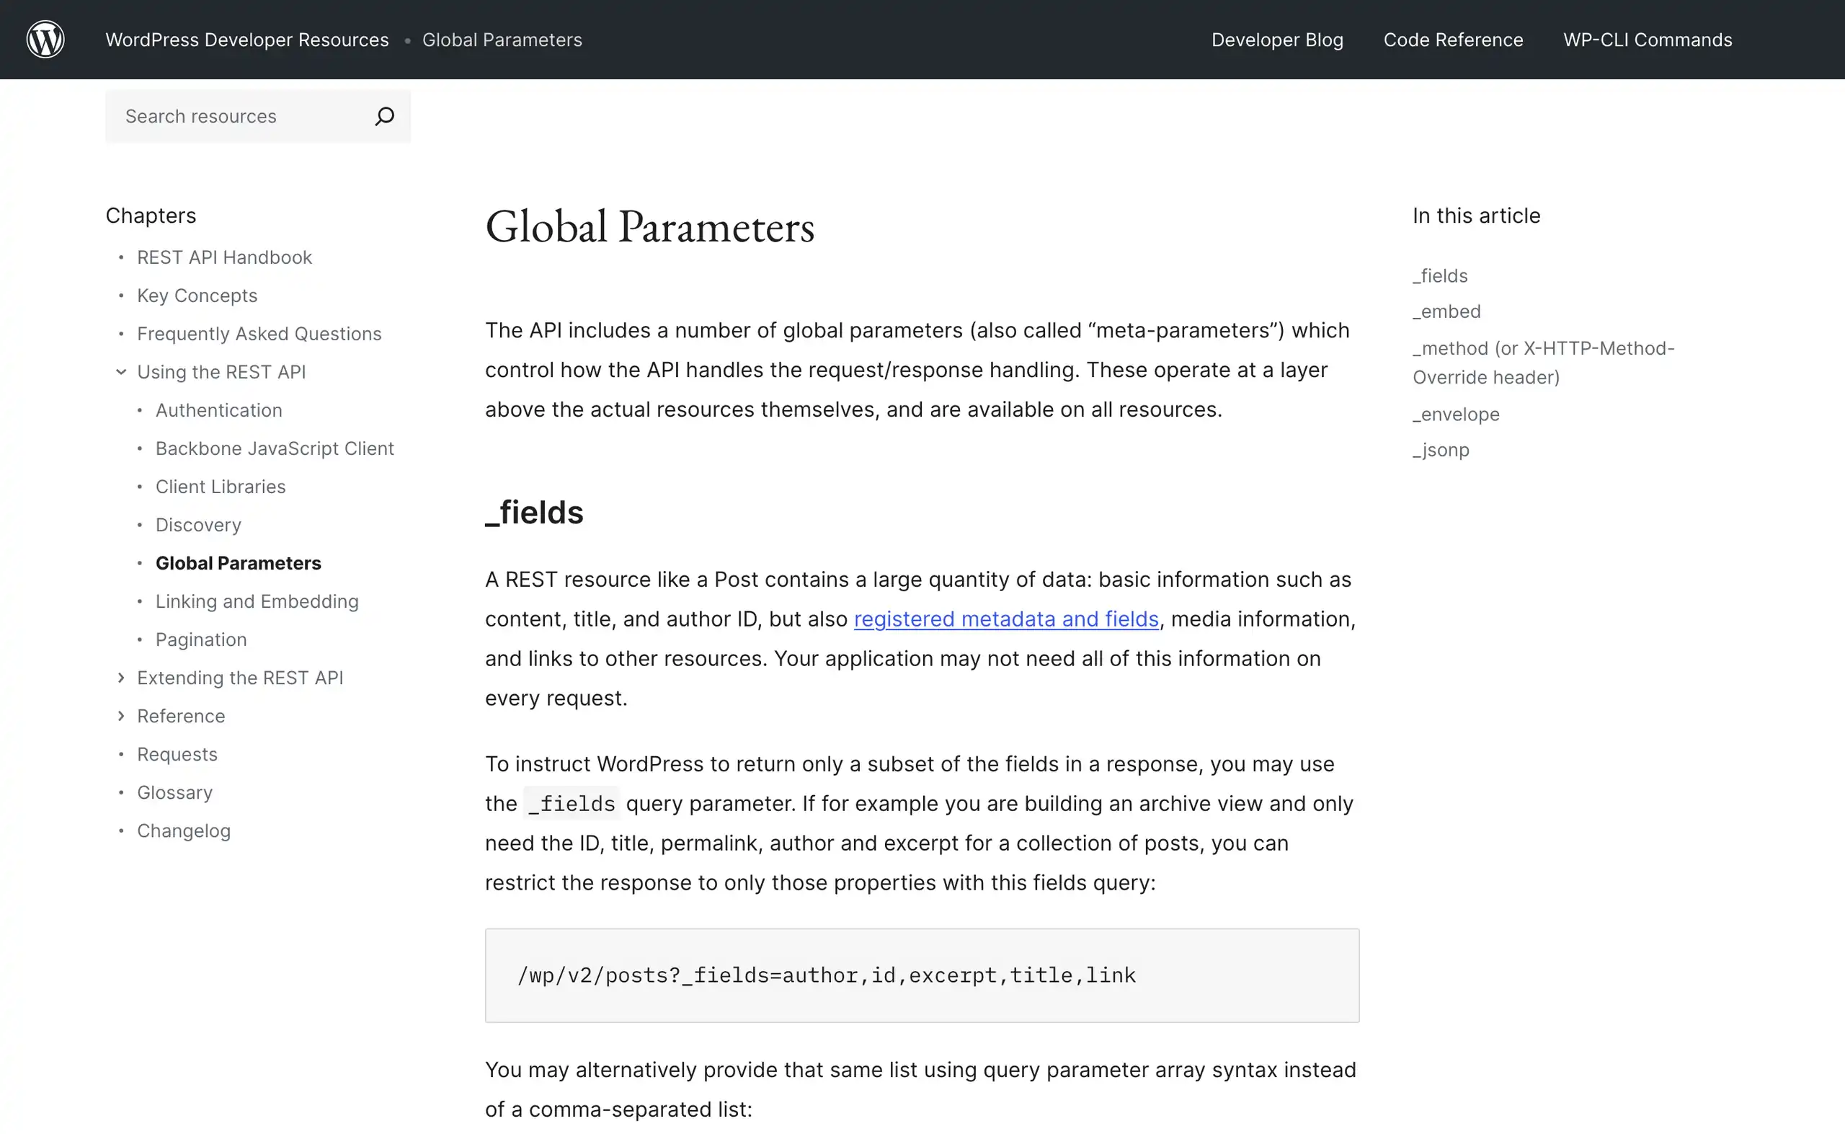Click the Global Parameters page title

pyautogui.click(x=649, y=226)
